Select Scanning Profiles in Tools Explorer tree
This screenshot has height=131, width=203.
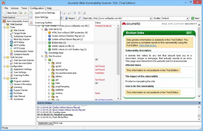click(x=21, y=75)
